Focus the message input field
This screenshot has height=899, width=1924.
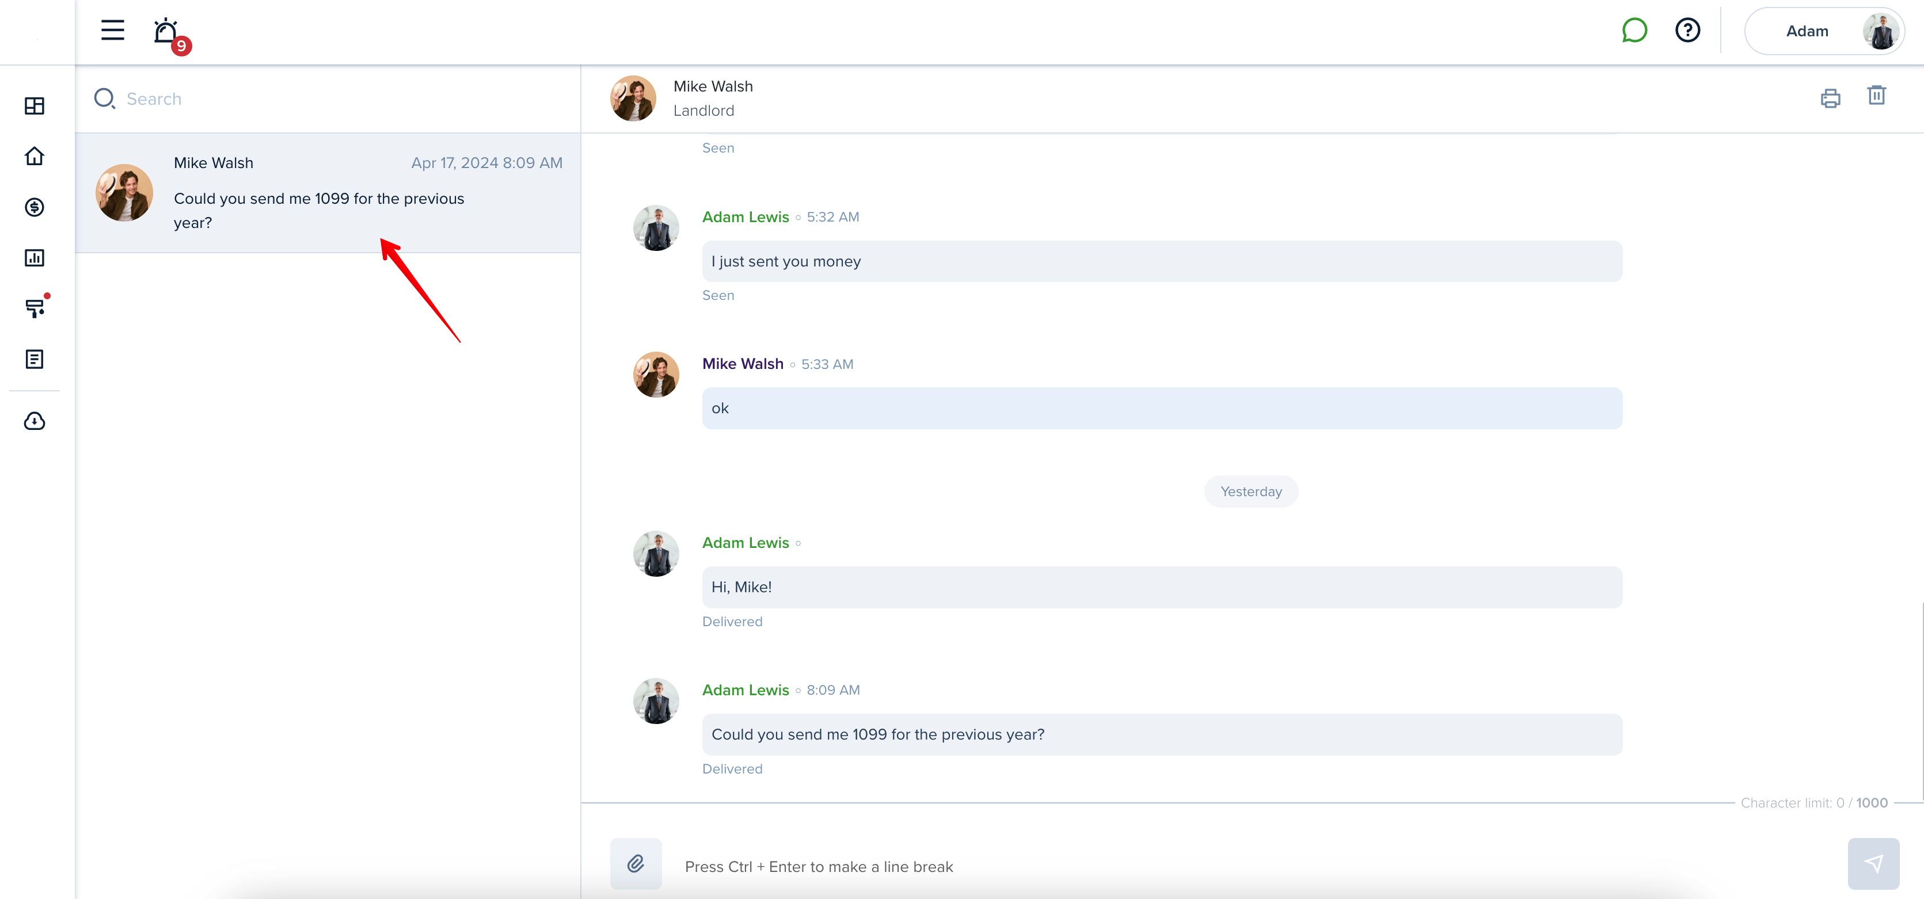point(1255,866)
